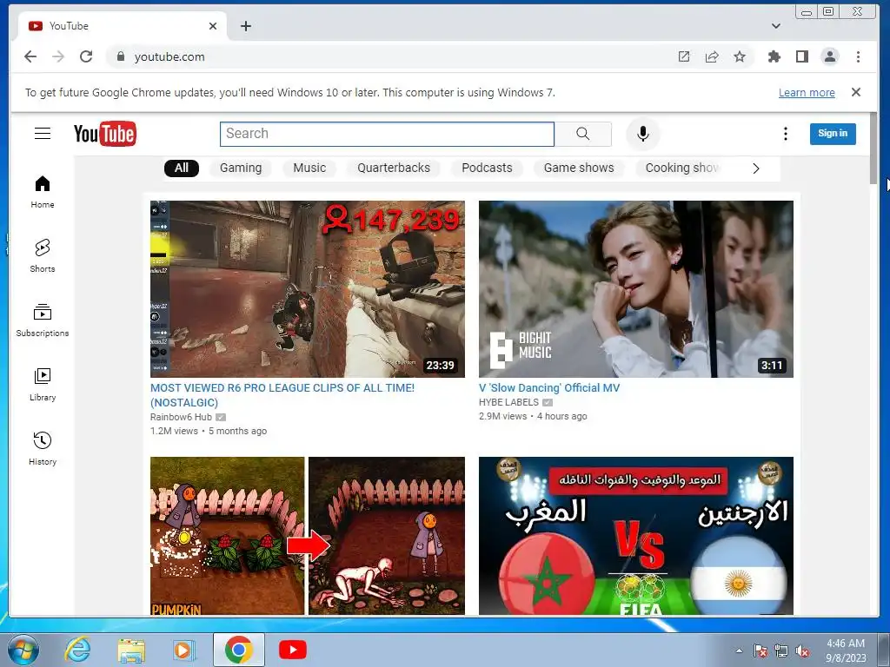View site information lock icon
The height and width of the screenshot is (667, 890).
[120, 56]
